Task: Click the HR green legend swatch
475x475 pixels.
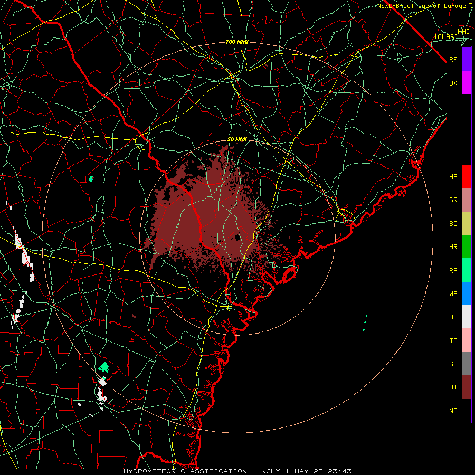Action: point(466,247)
